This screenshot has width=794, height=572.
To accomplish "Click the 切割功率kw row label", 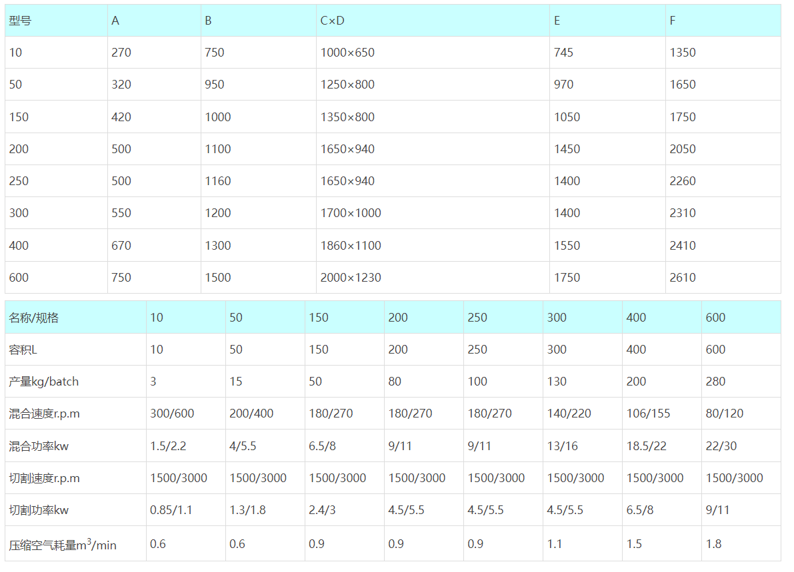I will pyautogui.click(x=39, y=510).
